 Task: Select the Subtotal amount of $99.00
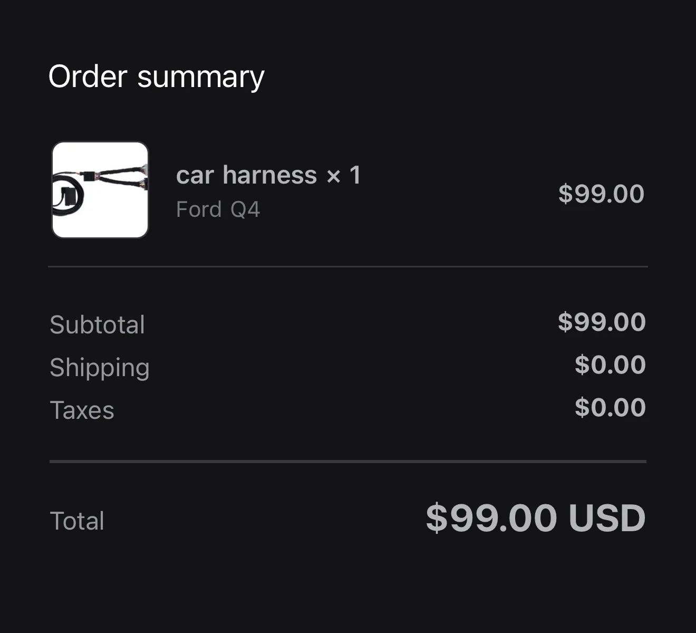(602, 322)
